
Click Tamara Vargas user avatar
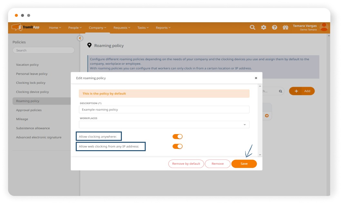click(x=324, y=27)
